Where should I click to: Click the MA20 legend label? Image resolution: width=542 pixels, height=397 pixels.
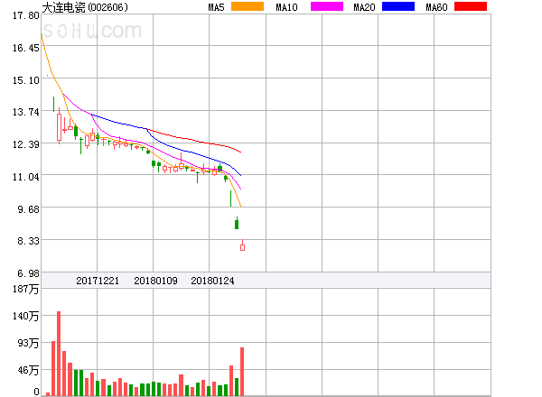click(x=364, y=7)
